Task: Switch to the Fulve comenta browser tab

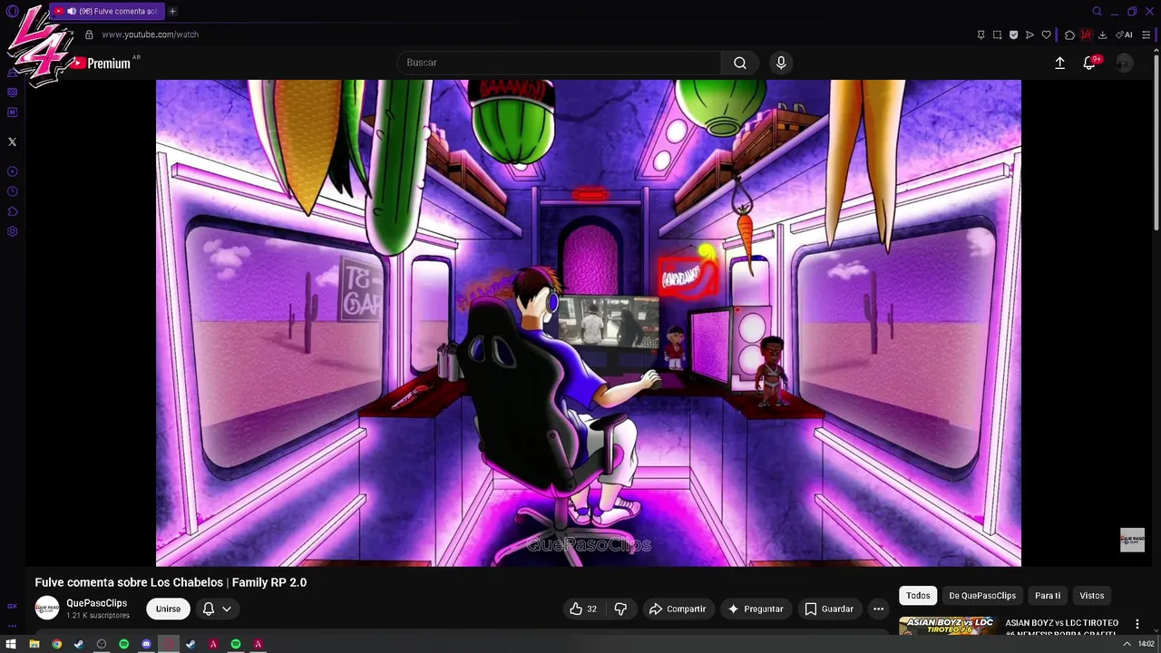Action: point(105,11)
